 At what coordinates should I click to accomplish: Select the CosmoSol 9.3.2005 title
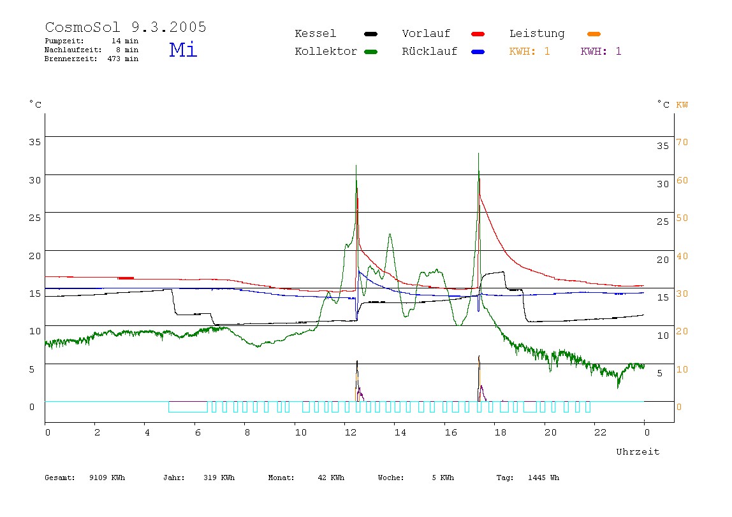(x=126, y=27)
